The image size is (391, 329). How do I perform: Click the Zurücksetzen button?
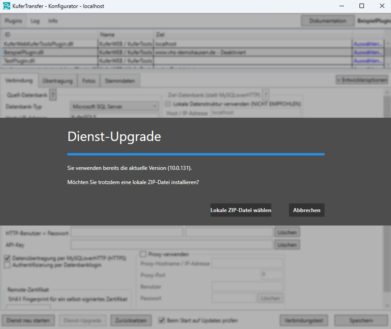131,320
